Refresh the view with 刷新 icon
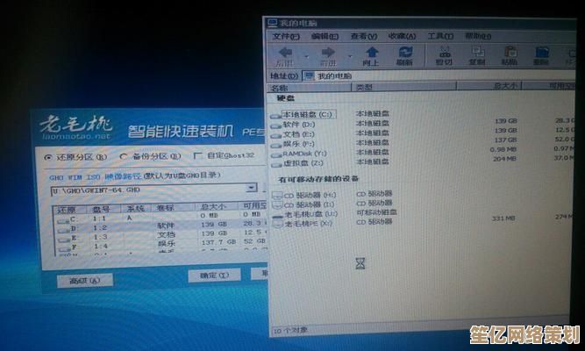585x351 pixels. click(405, 52)
